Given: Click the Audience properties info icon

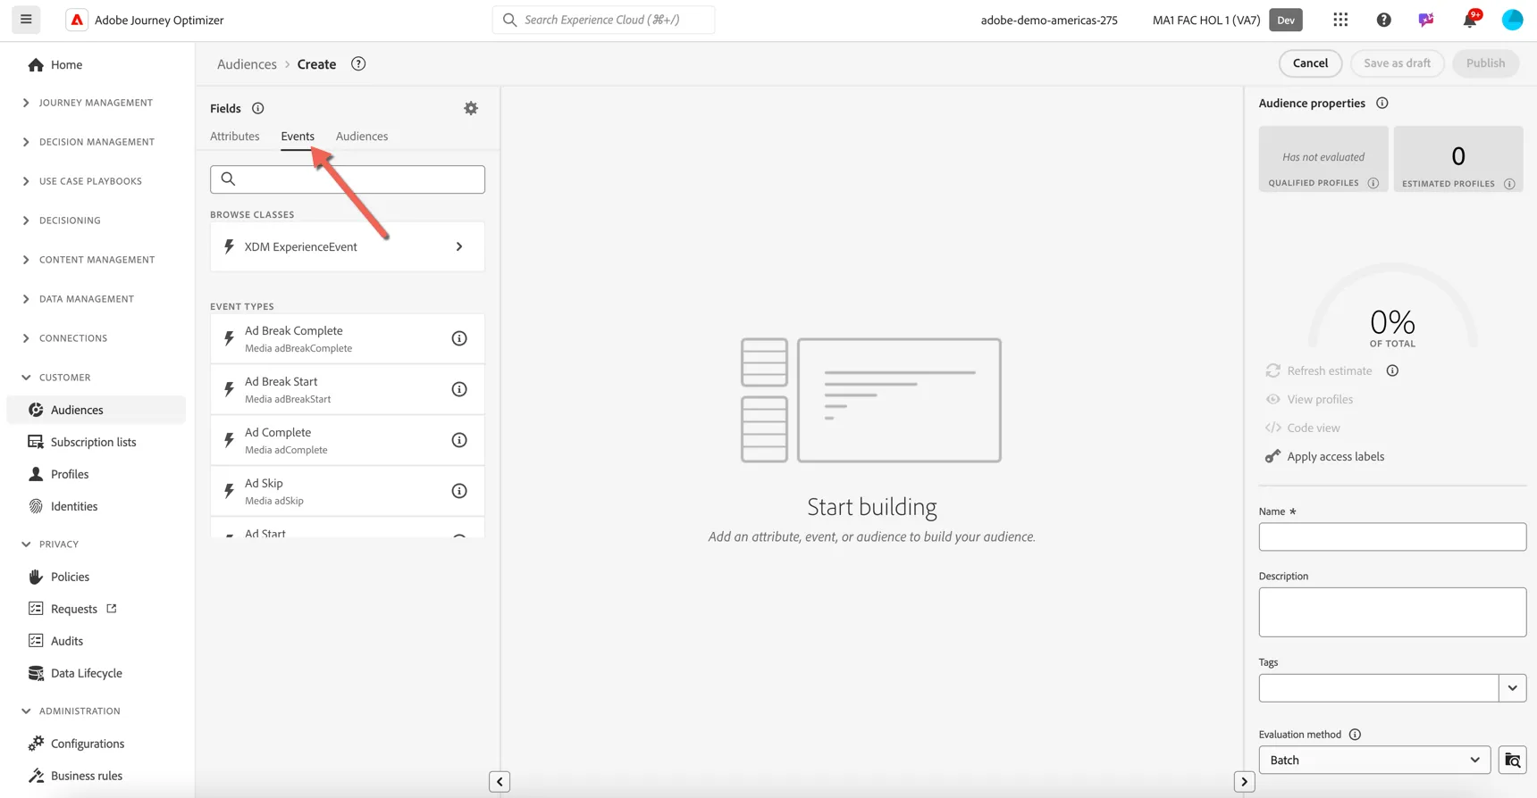Looking at the screenshot, I should click(1382, 103).
